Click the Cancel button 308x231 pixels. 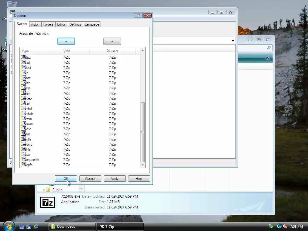click(90, 179)
